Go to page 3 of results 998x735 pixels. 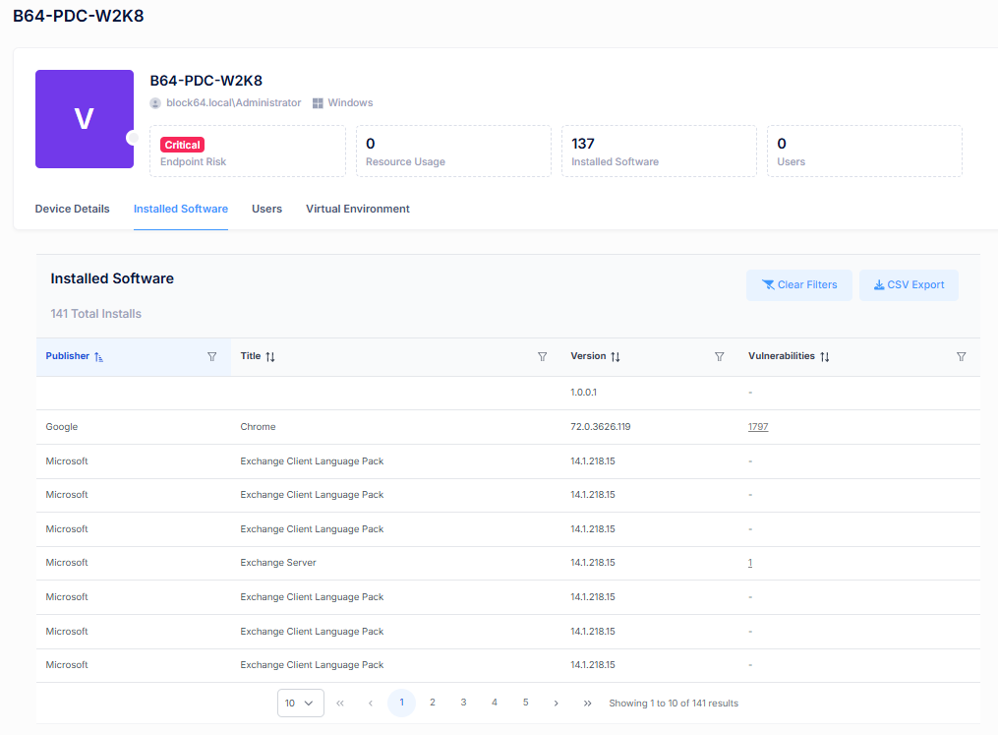click(x=463, y=703)
